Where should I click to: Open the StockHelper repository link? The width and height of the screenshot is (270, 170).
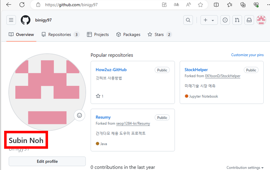click(x=196, y=70)
